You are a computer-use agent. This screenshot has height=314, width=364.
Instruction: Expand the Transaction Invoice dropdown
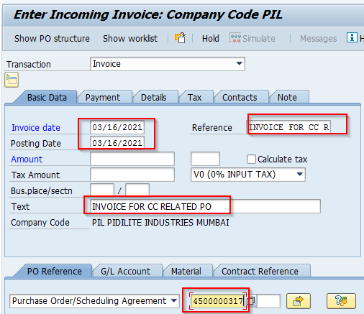[239, 64]
